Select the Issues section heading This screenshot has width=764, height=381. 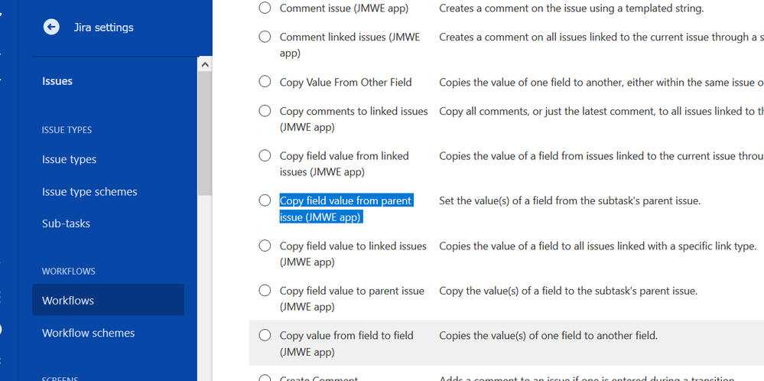(57, 81)
